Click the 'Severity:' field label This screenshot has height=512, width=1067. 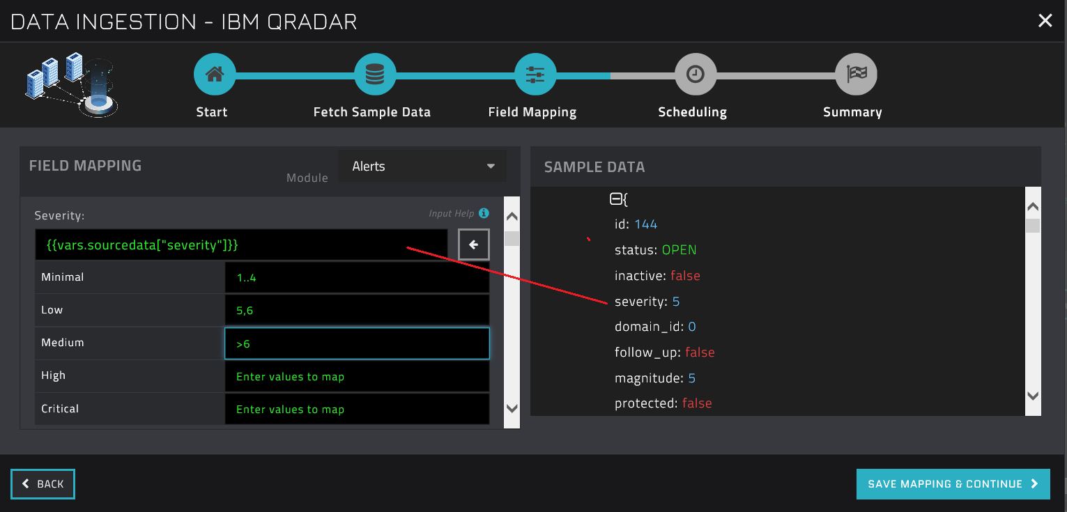(x=59, y=216)
